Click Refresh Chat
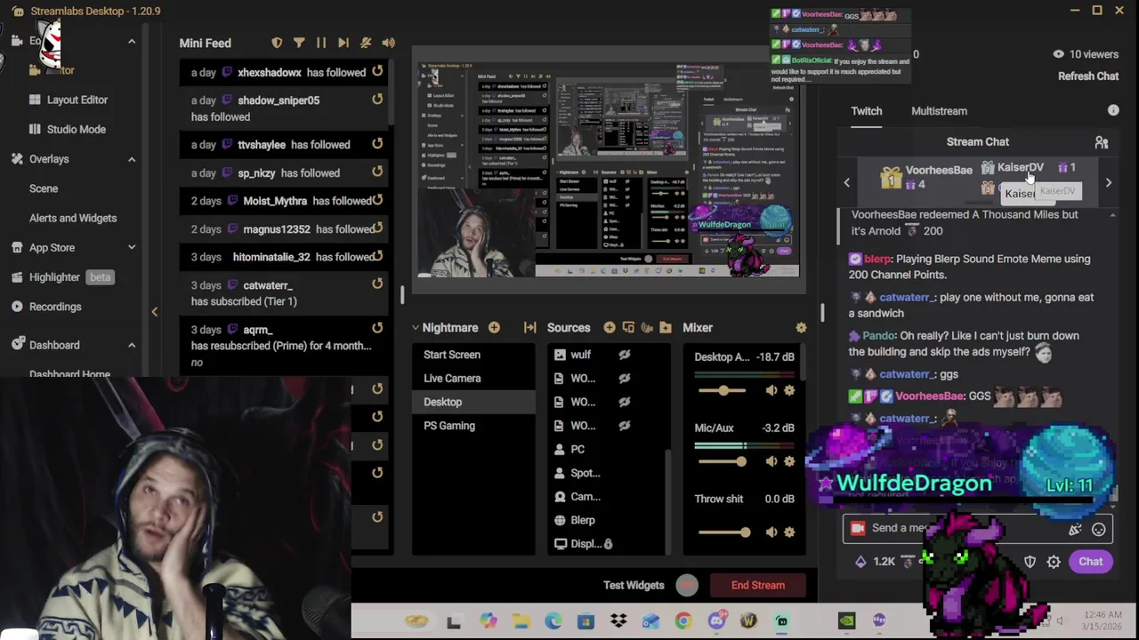The image size is (1139, 640). coord(1088,76)
